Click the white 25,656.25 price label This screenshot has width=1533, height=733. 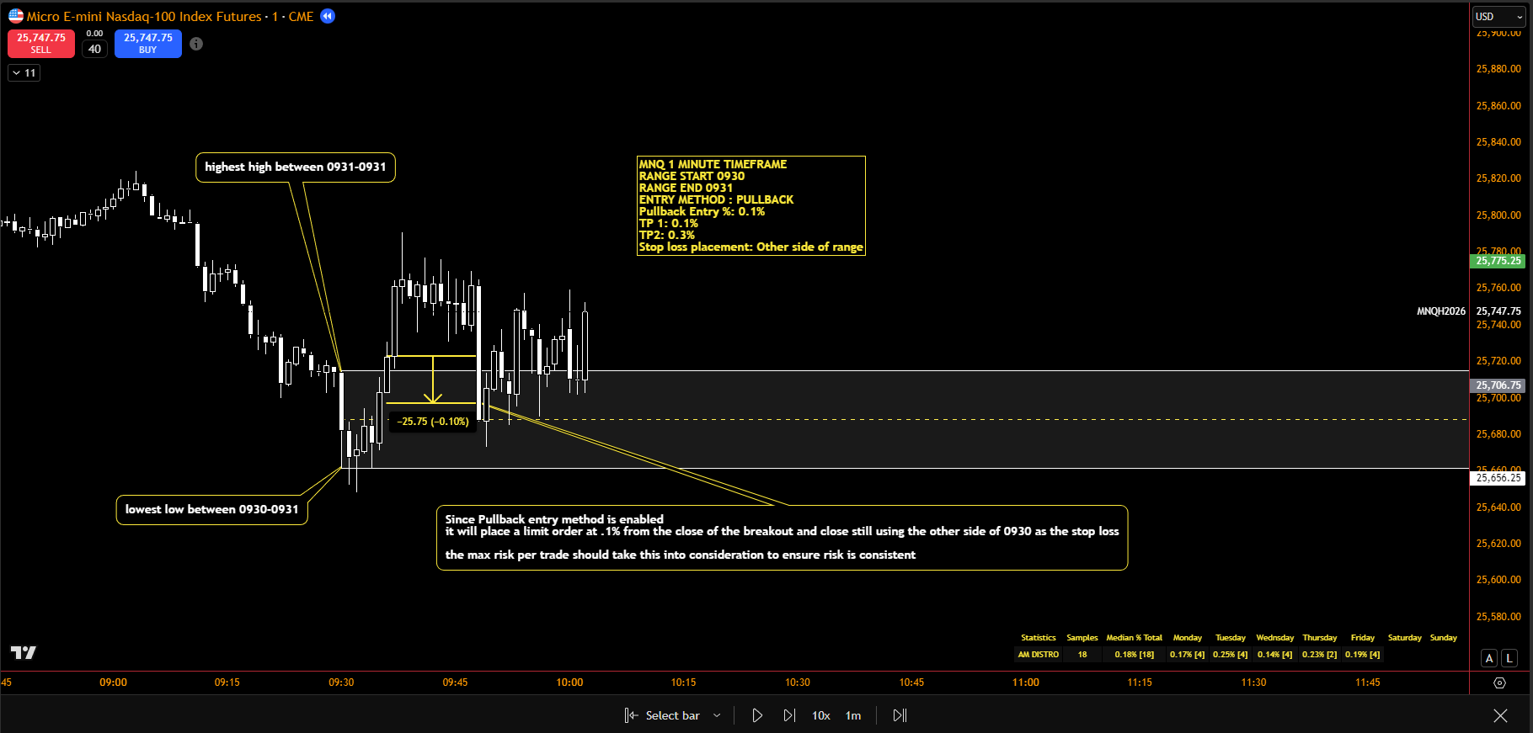tap(1498, 478)
